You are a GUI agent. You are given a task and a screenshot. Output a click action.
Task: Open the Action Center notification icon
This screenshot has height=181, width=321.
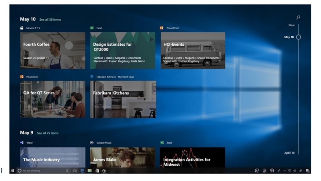click(x=307, y=171)
